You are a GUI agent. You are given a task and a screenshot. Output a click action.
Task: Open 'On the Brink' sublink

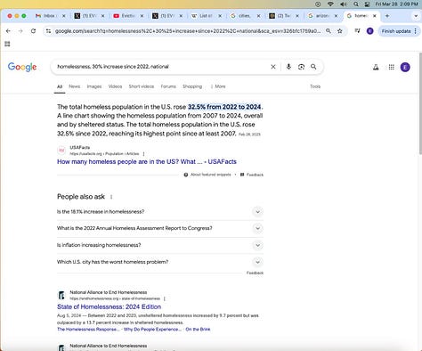point(198,330)
